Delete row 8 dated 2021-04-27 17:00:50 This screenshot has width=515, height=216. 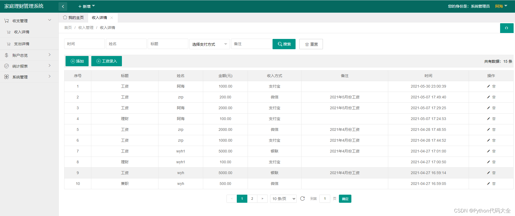click(x=494, y=162)
